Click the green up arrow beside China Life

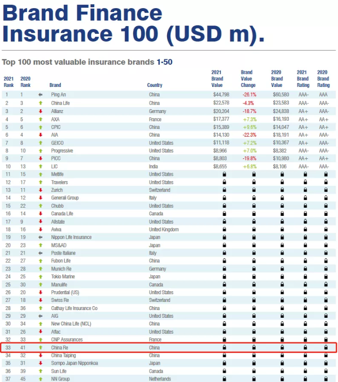point(41,103)
